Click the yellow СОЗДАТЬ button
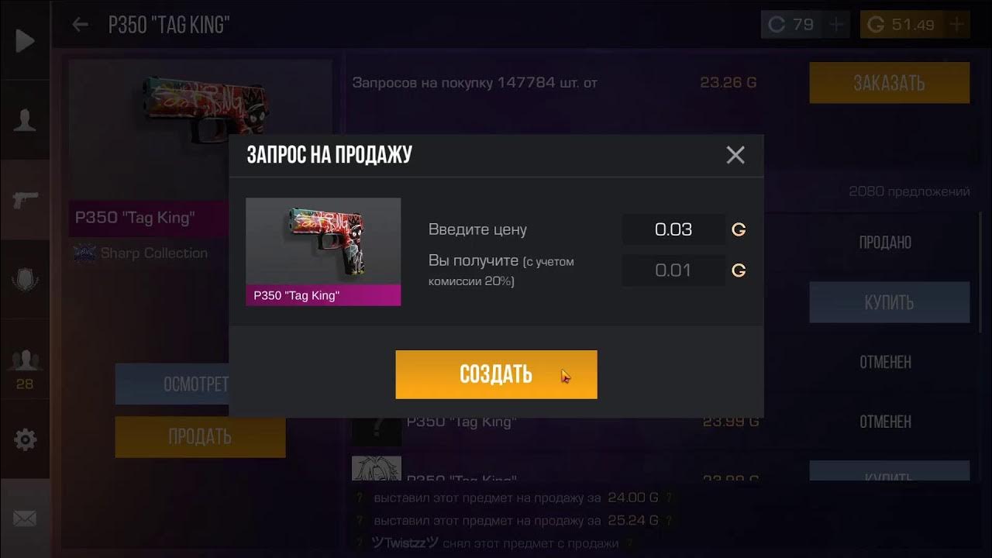Viewport: 992px width, 558px height. 496,374
